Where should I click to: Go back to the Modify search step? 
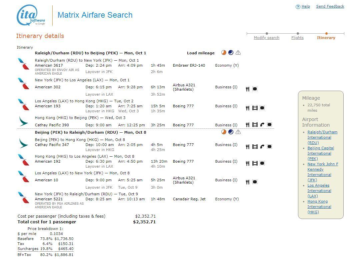(x=267, y=38)
